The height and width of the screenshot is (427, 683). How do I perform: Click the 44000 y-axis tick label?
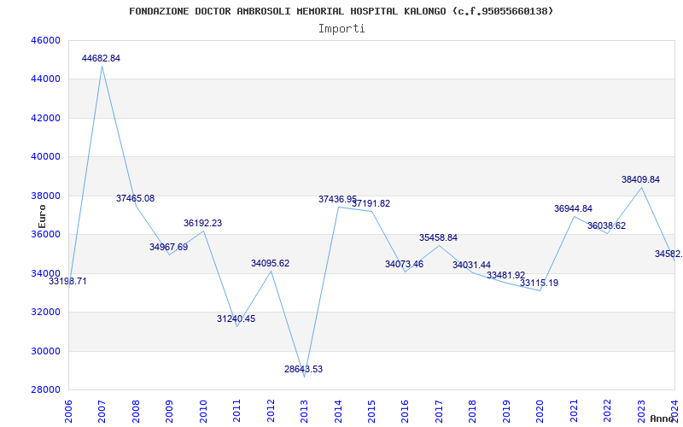pyautogui.click(x=45, y=79)
